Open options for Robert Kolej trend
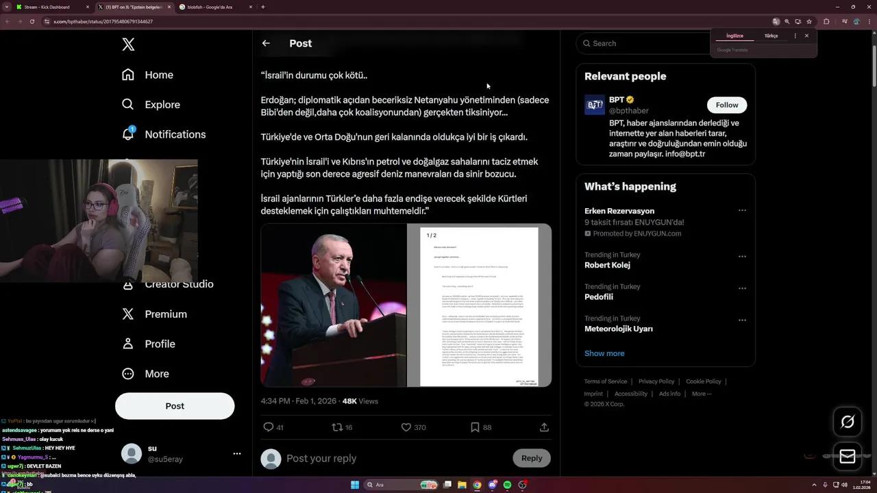The width and height of the screenshot is (877, 493). pyautogui.click(x=742, y=256)
